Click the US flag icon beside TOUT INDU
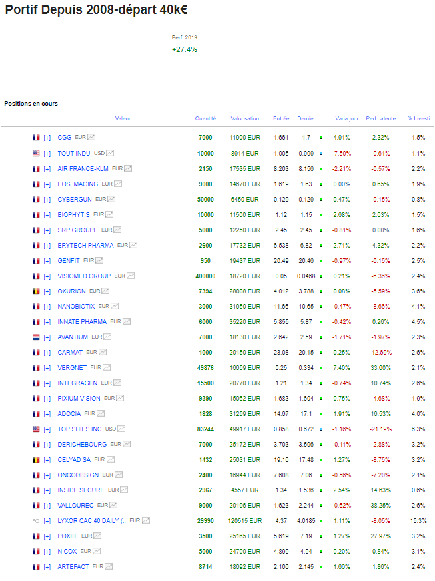Viewport: 435px width, 581px height. [x=36, y=153]
